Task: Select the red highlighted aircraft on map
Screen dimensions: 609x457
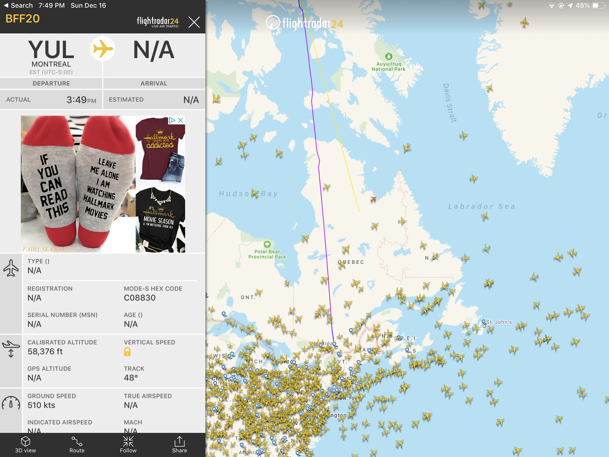Action: click(373, 199)
